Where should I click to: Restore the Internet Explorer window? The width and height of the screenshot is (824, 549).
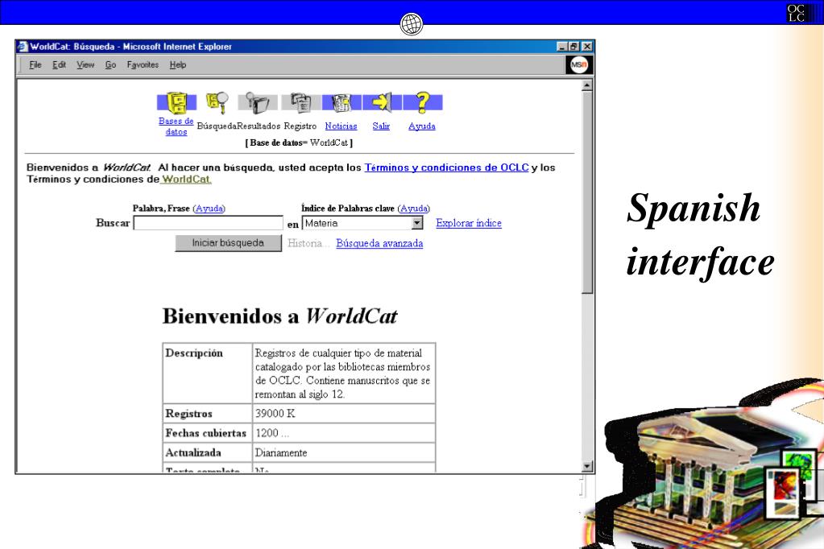click(x=573, y=46)
